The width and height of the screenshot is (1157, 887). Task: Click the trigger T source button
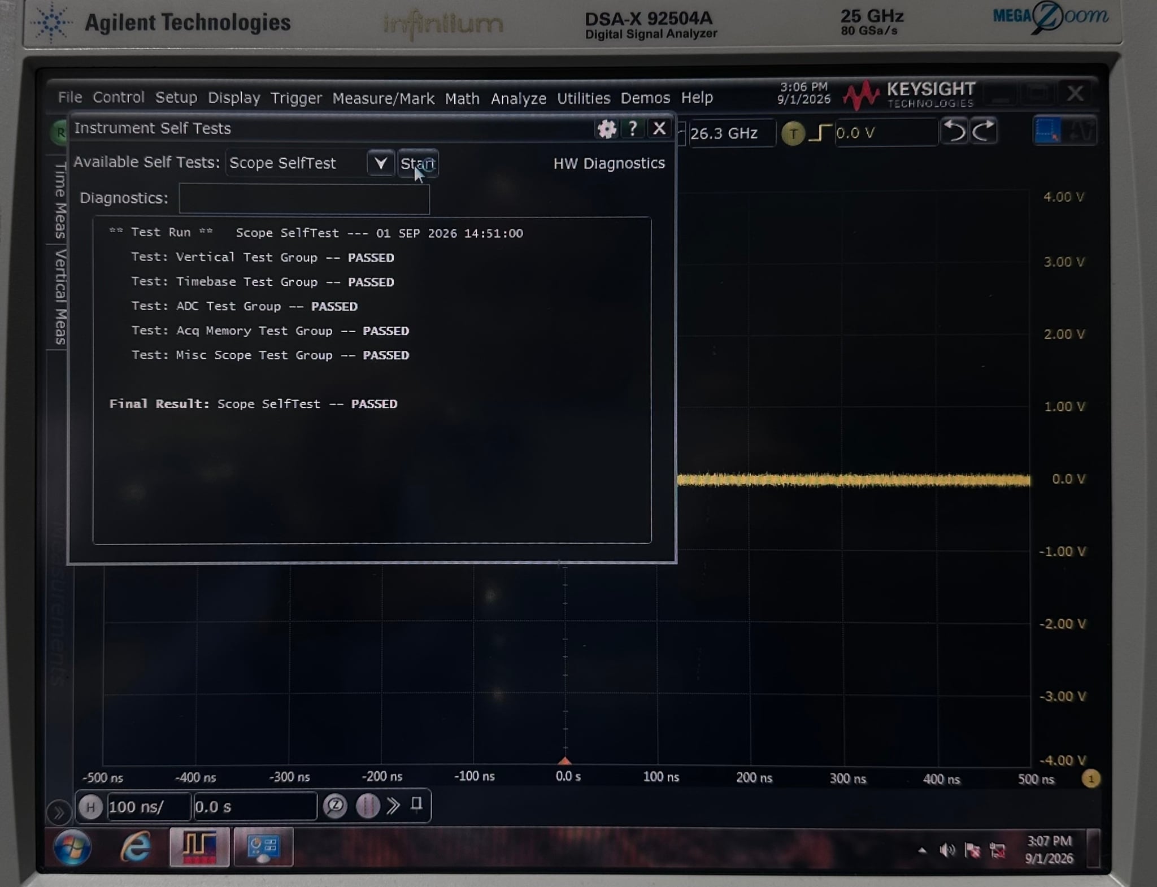(793, 133)
